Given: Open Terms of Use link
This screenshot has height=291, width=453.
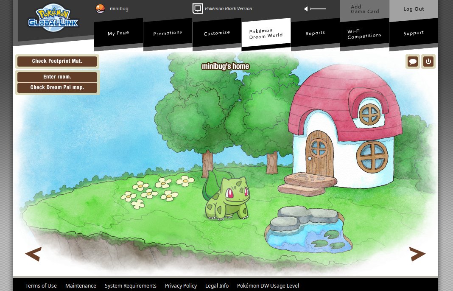Looking at the screenshot, I should 41,285.
